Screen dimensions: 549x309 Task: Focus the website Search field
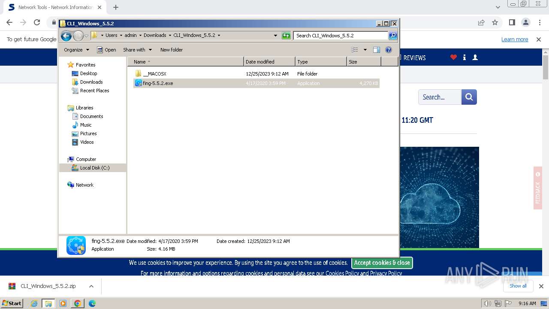tap(440, 97)
